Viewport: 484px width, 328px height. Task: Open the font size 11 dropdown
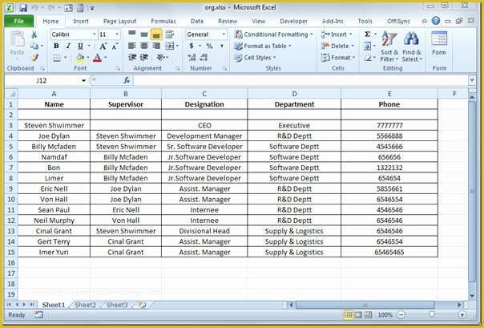tap(117, 34)
